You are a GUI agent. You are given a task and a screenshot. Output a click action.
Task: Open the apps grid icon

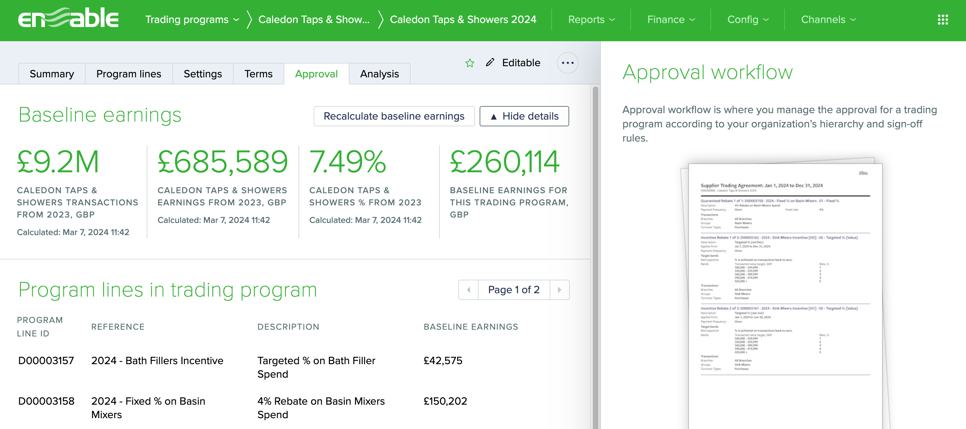pos(942,20)
